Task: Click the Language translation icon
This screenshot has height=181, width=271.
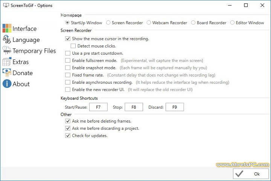Action: 7,39
